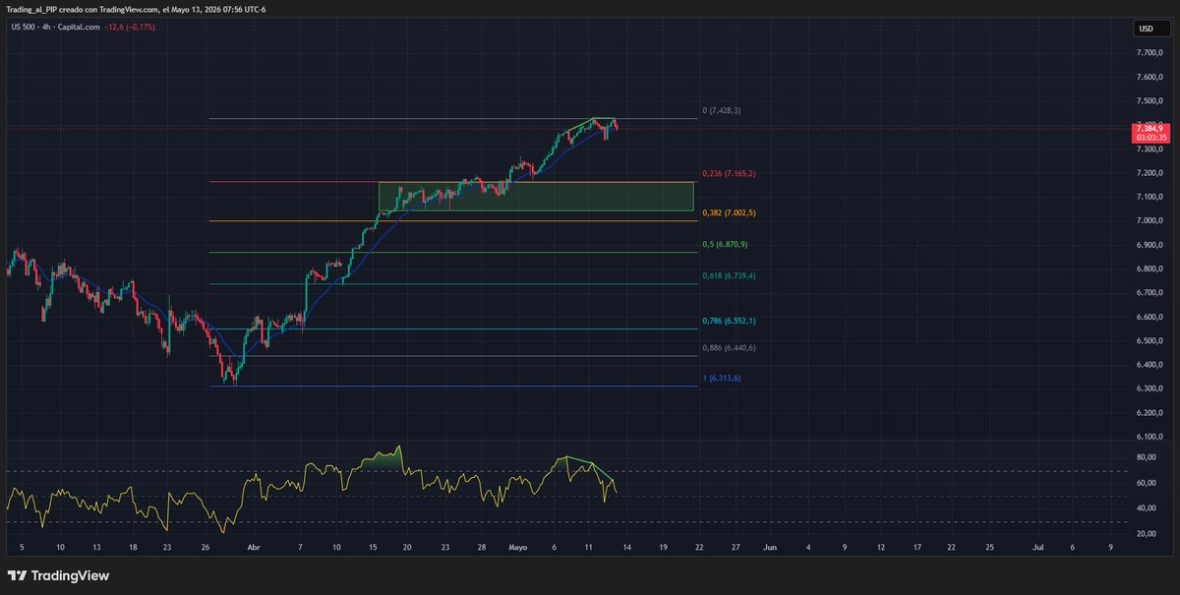Screen dimensions: 1180x595
Task: Click 6.900,0 on the price axis
Action: pos(1150,245)
